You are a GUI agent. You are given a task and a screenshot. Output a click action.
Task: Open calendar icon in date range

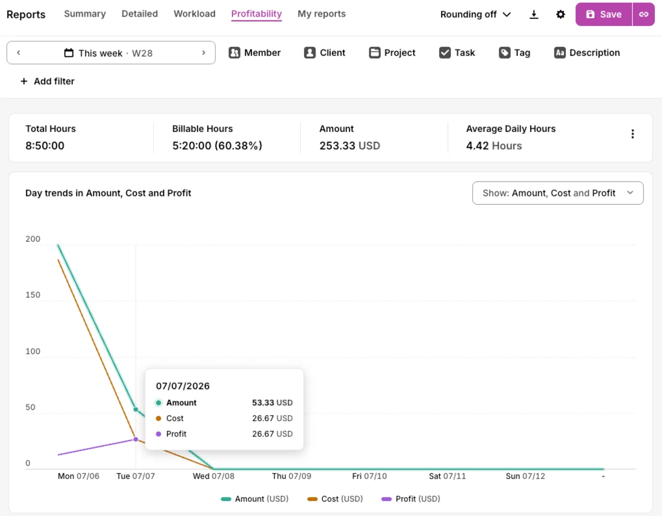tap(69, 53)
